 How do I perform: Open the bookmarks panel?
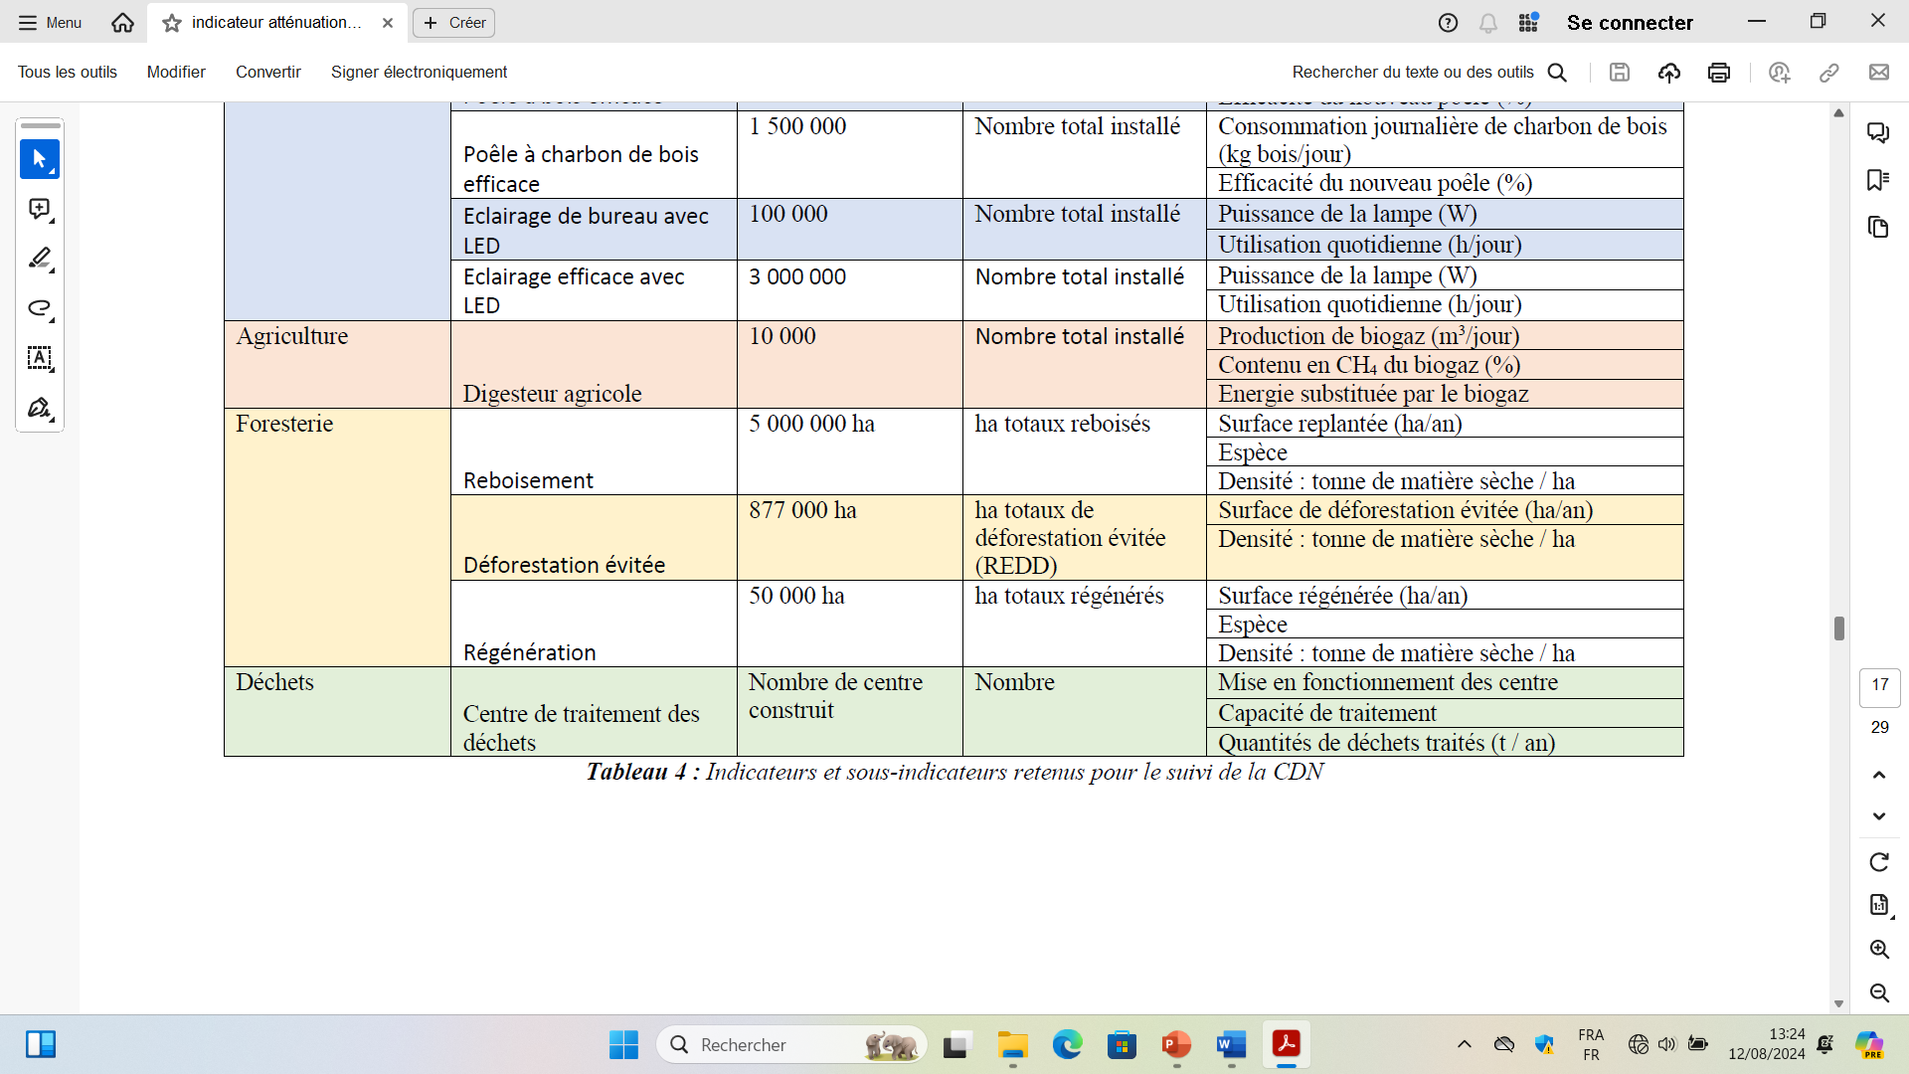coord(1878,180)
